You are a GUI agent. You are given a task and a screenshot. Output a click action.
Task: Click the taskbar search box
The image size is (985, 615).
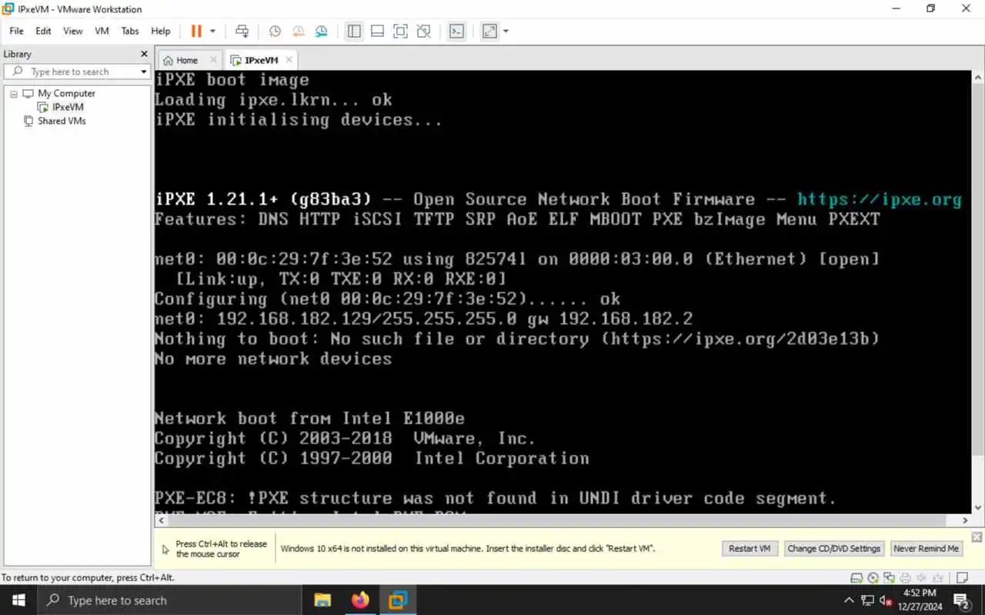(x=169, y=600)
